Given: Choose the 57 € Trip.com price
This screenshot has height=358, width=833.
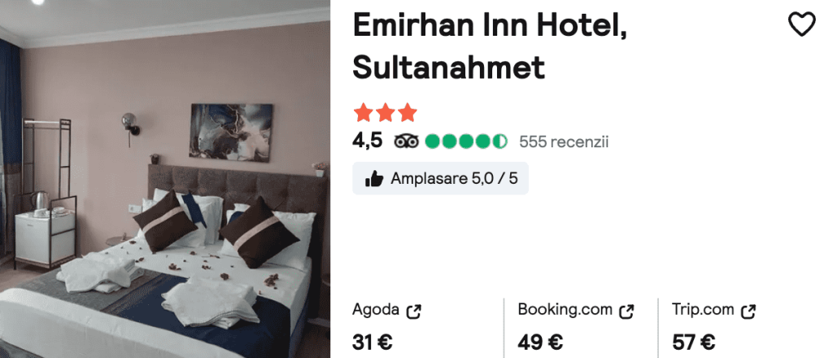Looking at the screenshot, I should pyautogui.click(x=694, y=343).
